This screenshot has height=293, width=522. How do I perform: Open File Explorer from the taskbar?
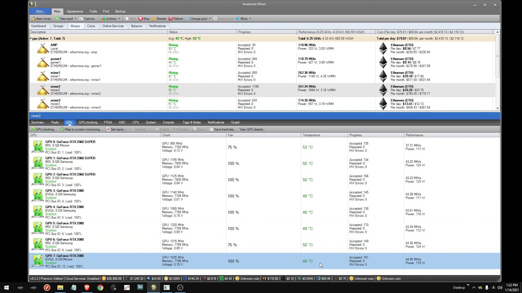click(x=60, y=287)
